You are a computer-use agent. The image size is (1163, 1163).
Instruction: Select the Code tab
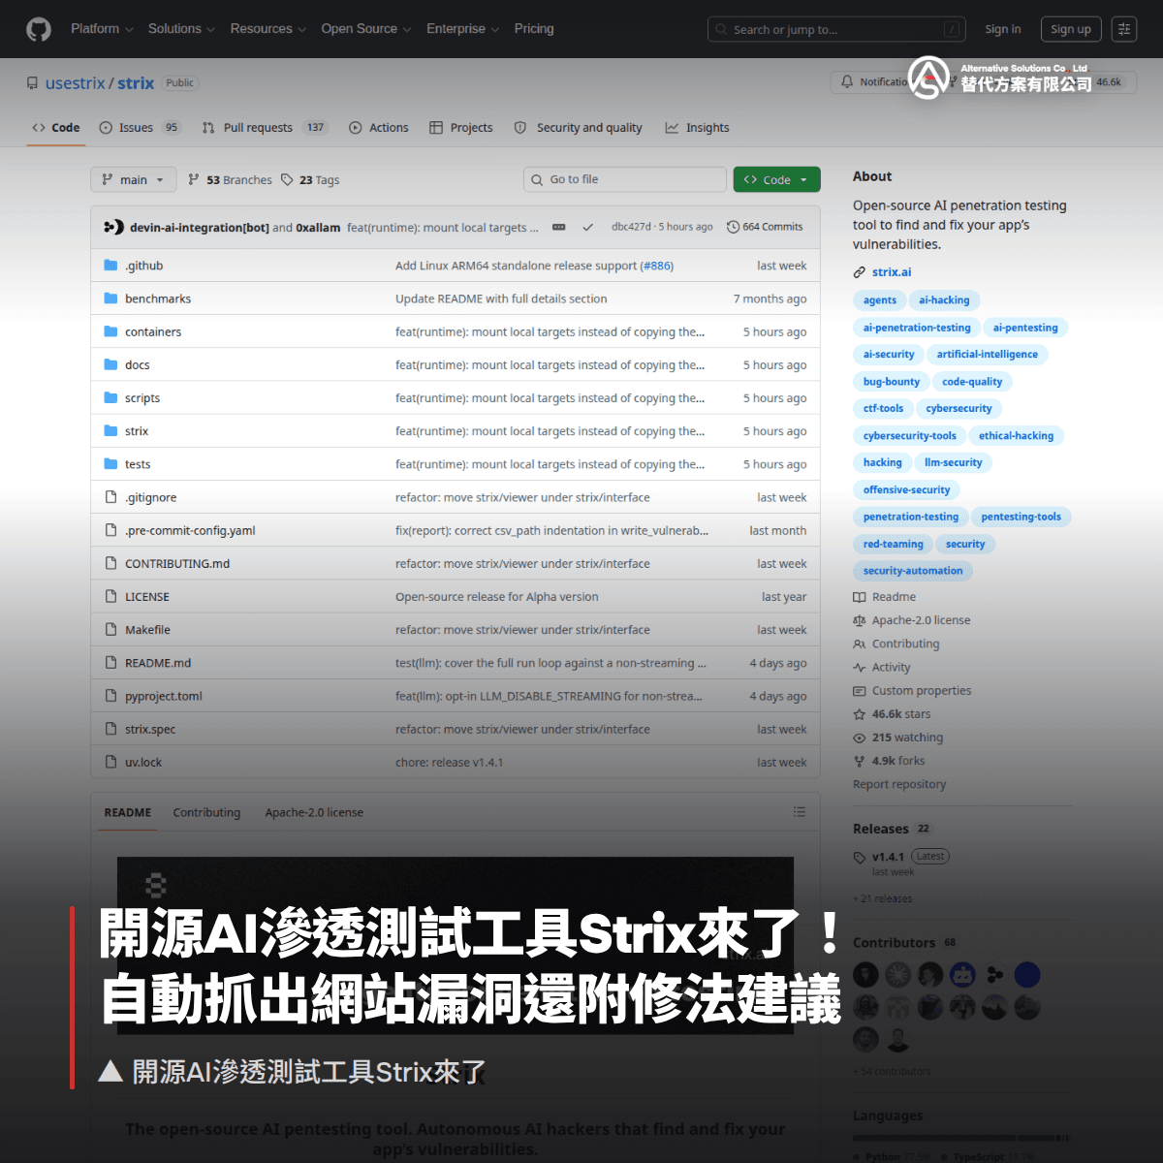pyautogui.click(x=56, y=128)
